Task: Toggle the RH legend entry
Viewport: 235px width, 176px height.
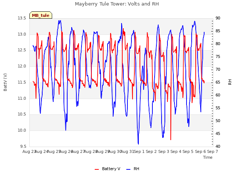Action: coord(133,169)
